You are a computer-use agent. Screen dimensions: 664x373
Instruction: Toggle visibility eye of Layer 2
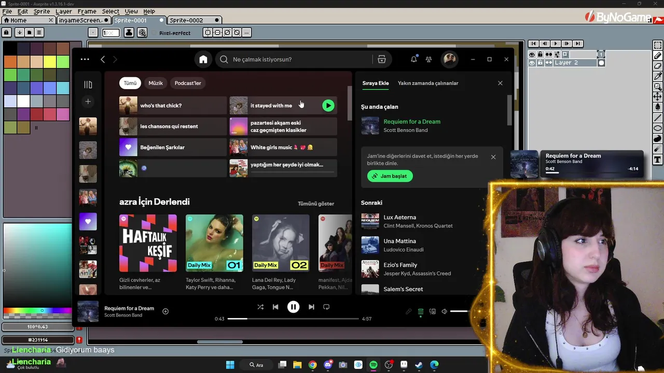(x=532, y=63)
